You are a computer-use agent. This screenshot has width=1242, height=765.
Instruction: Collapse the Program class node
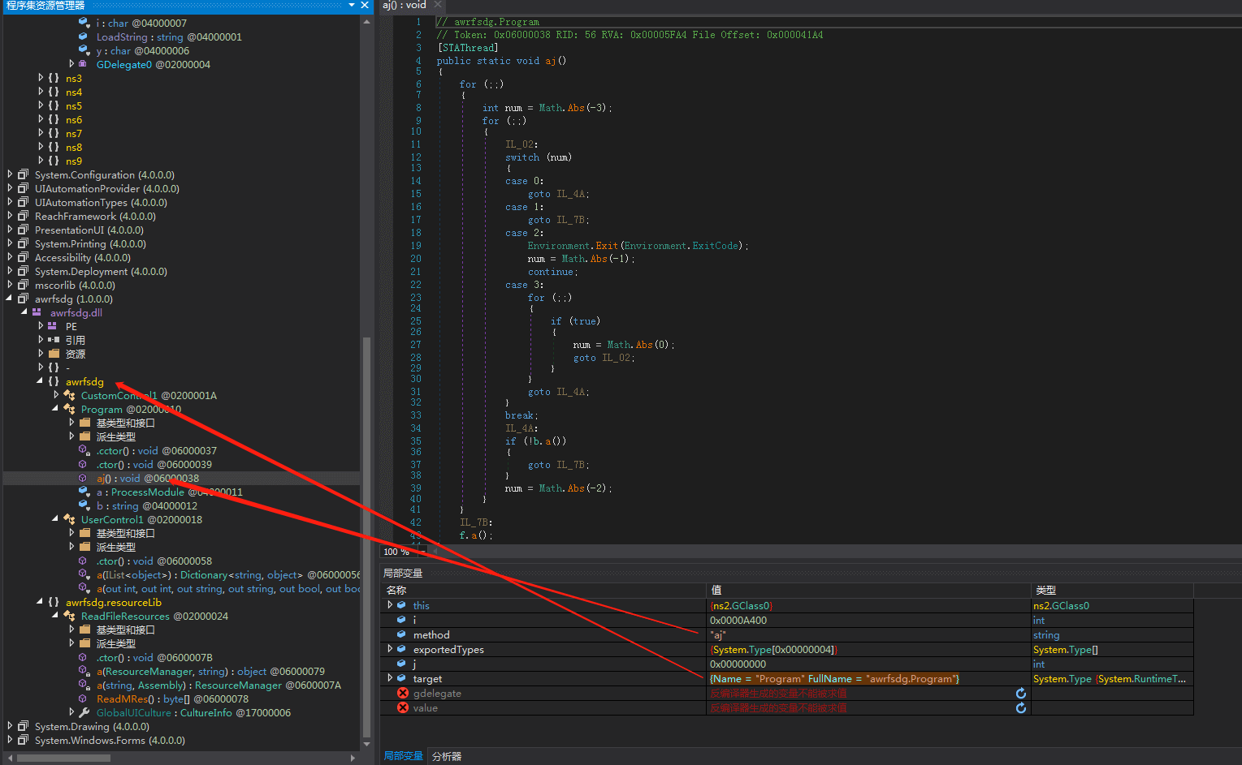[56, 409]
